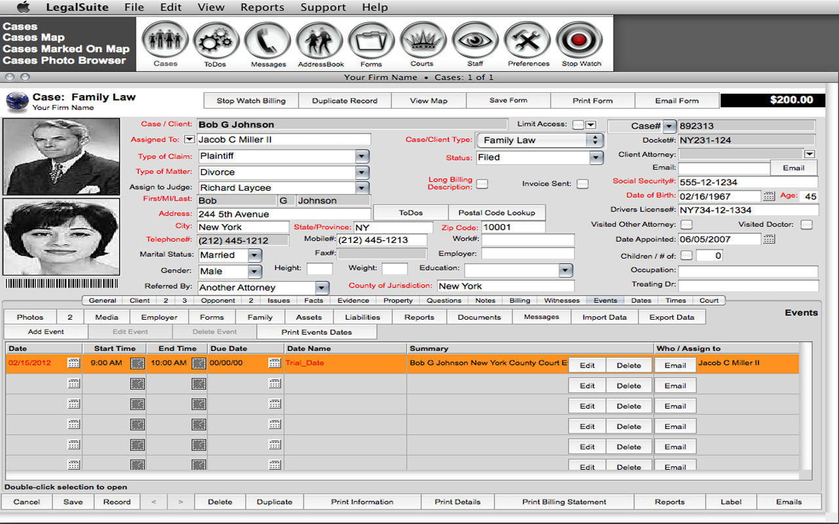Open the Status Filed dropdown
This screenshot has width=839, height=524.
coord(595,158)
